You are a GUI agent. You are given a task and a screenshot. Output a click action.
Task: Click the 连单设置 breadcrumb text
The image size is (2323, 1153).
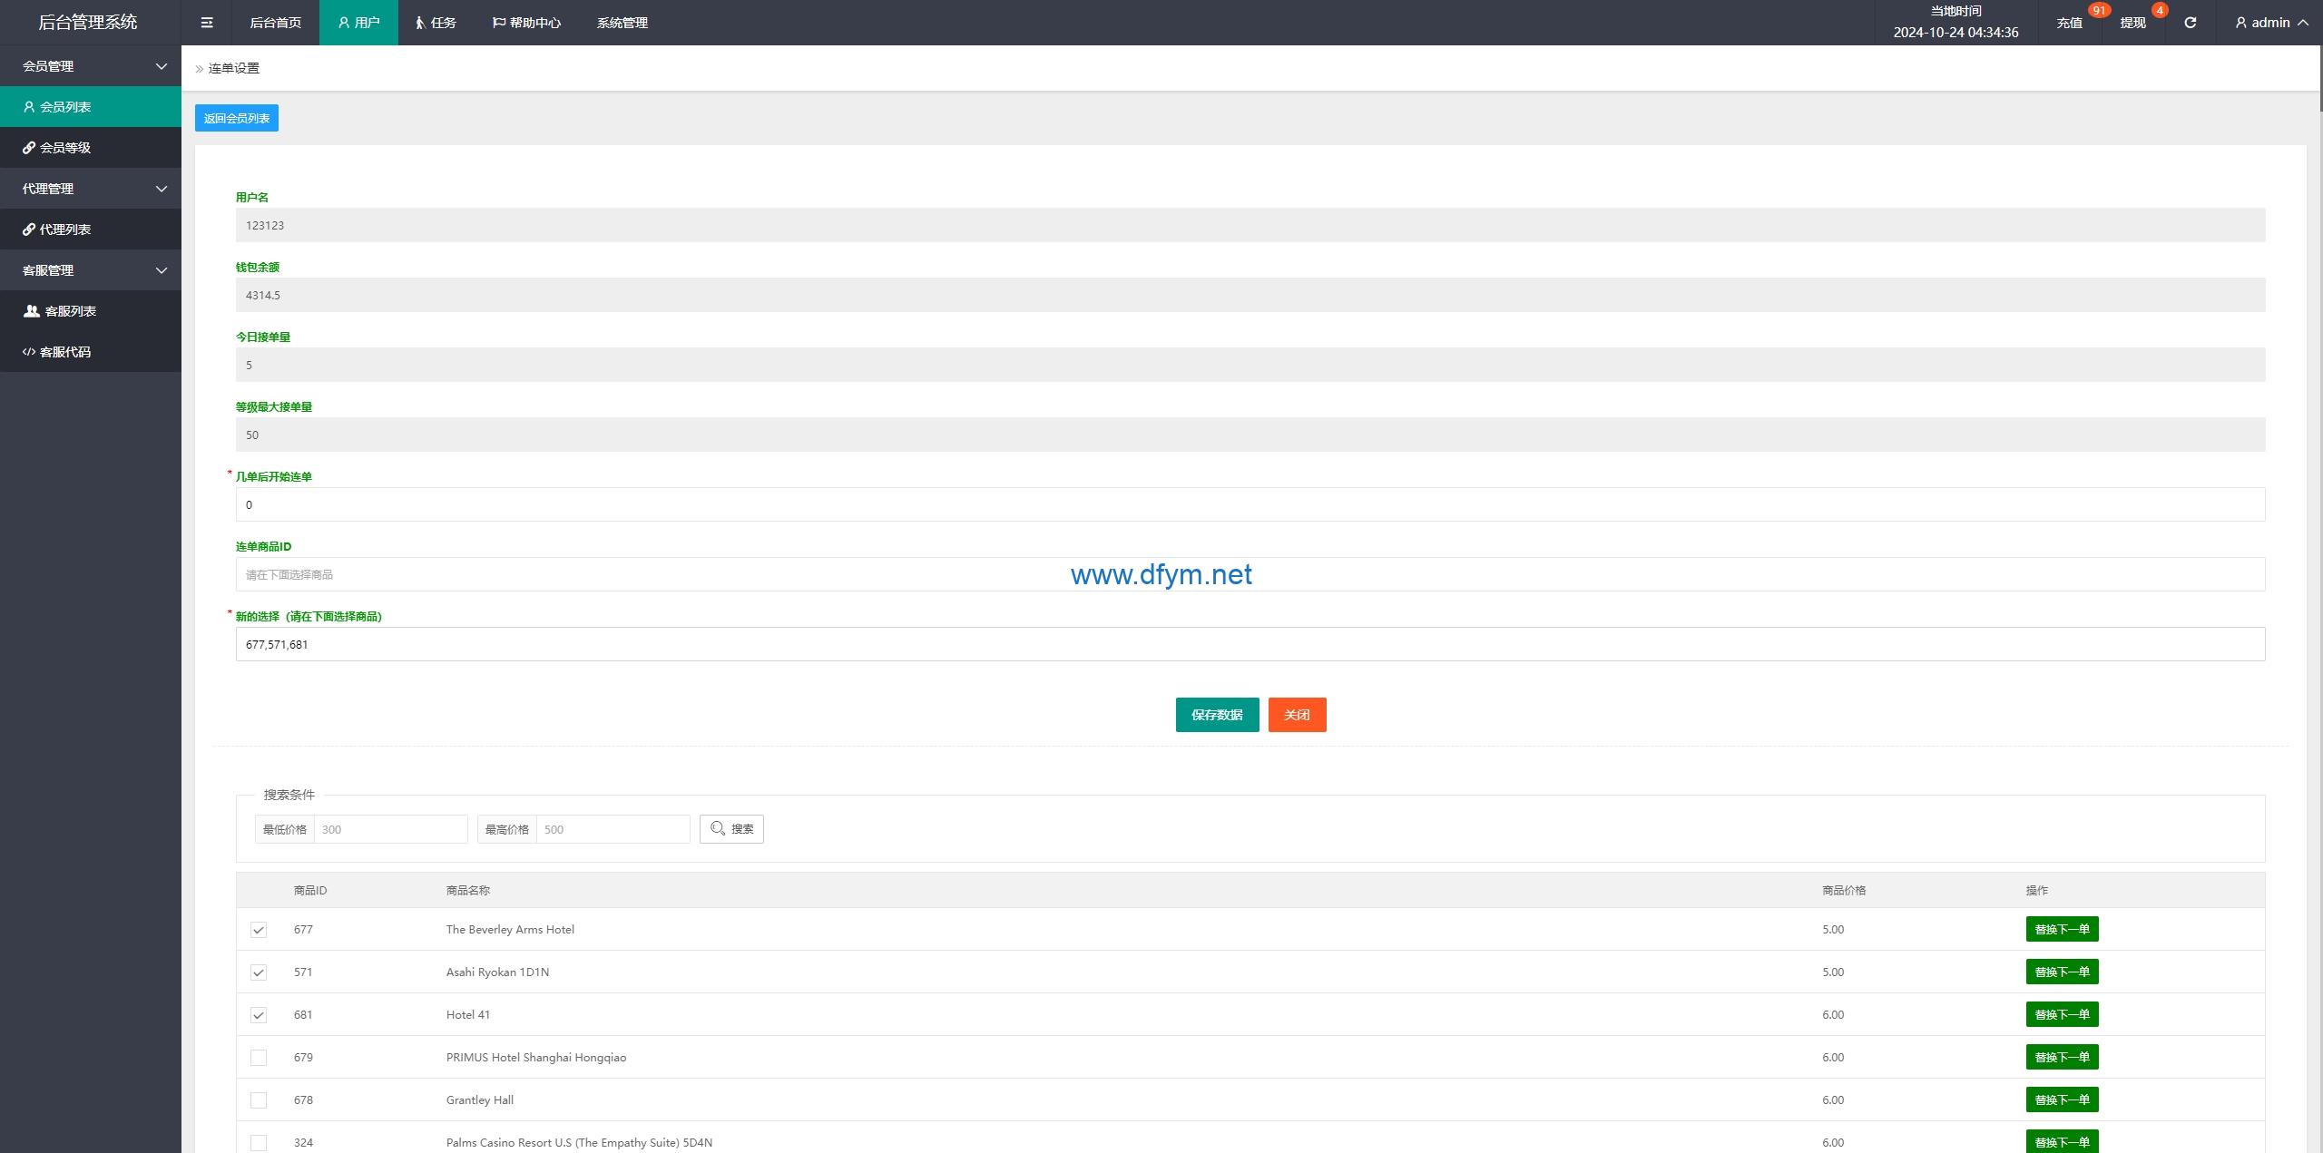pos(234,68)
